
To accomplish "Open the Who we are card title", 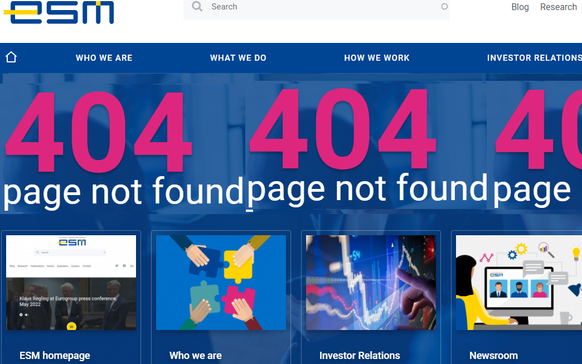I will coord(196,356).
